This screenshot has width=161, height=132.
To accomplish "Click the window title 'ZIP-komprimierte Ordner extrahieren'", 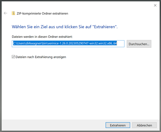I will tap(43, 13).
